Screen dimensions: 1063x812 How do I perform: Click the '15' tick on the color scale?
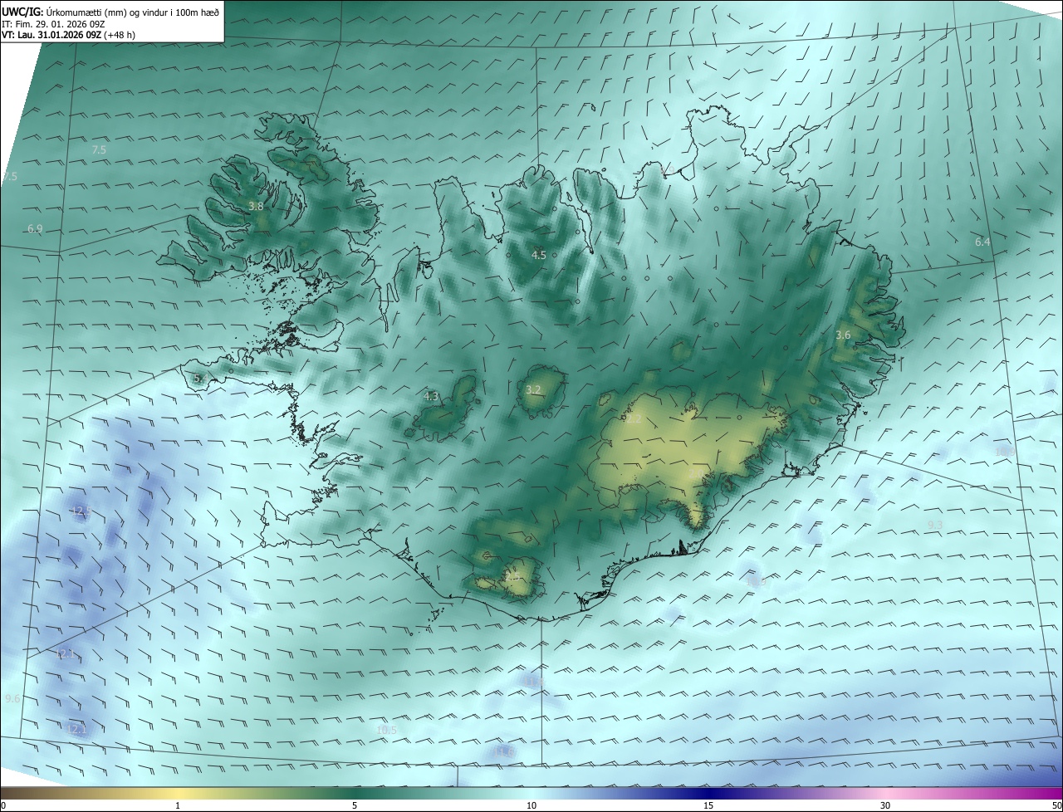click(708, 806)
